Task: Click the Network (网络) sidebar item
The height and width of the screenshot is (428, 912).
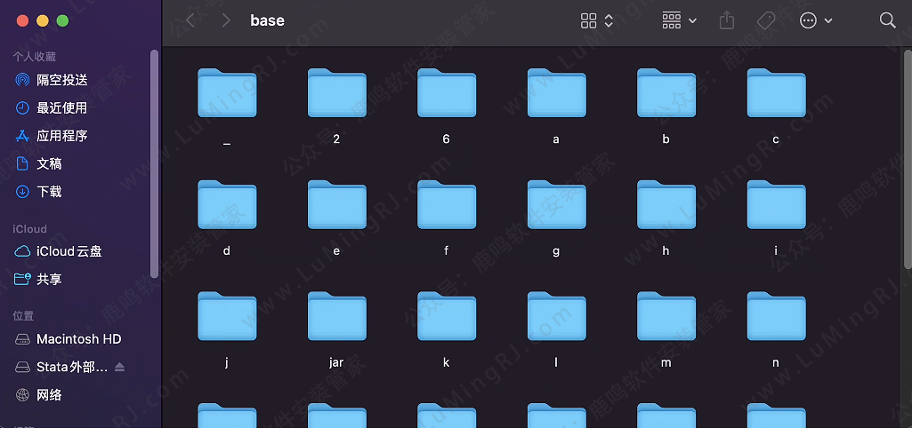Action: pyautogui.click(x=49, y=395)
